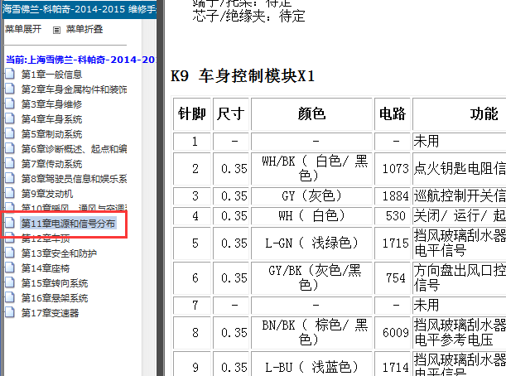Click the title bar text 维修手册
Image resolution: width=506 pixels, height=376 pixels.
coord(142,9)
